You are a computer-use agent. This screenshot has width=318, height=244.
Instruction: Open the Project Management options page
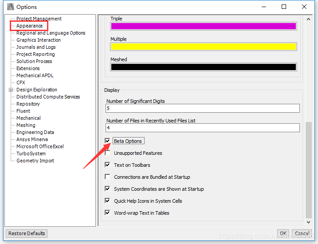(39, 19)
